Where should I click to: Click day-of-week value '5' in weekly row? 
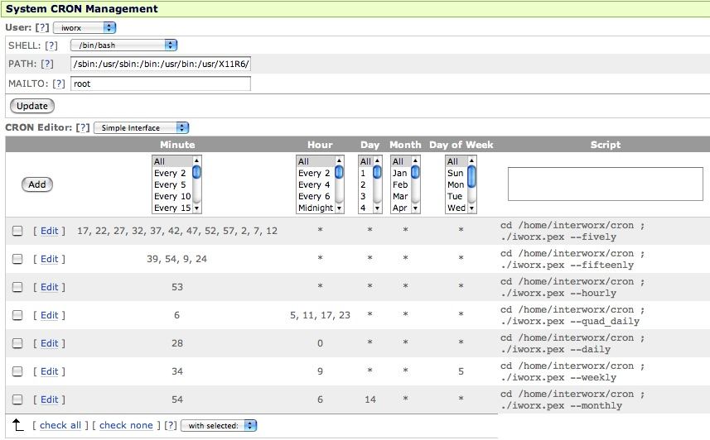461,371
